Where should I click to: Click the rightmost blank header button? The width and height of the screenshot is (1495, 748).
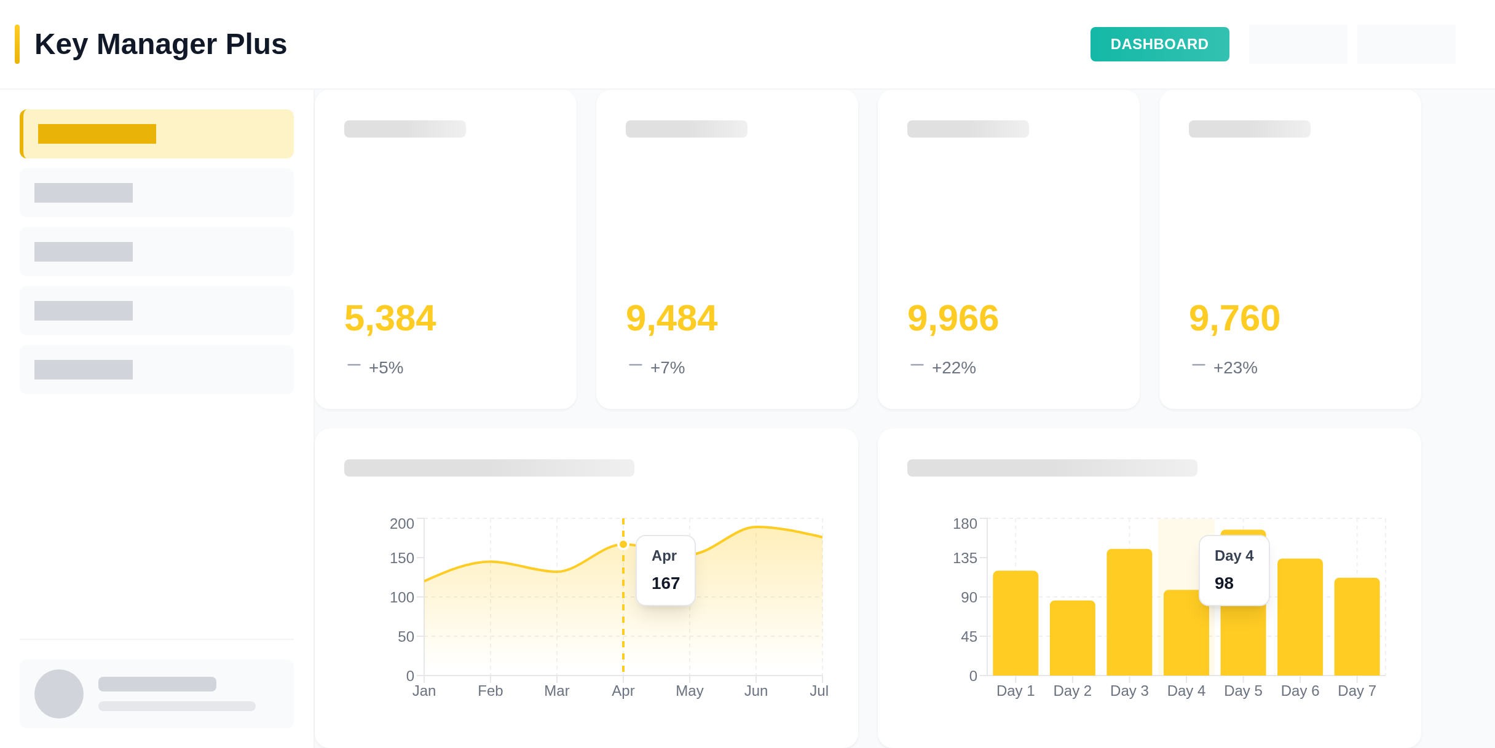(x=1406, y=44)
